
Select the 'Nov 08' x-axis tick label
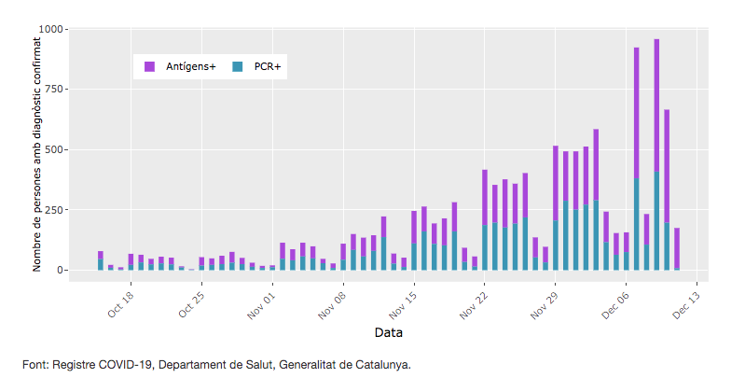tap(333, 304)
